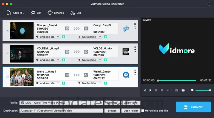The image size is (214, 118).
Task: Add subtitle to Weird...0.mov row
Action: click(x=106, y=83)
